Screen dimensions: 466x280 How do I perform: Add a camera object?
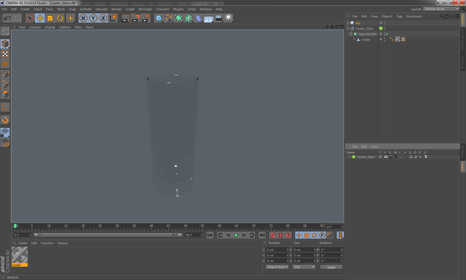coord(219,18)
